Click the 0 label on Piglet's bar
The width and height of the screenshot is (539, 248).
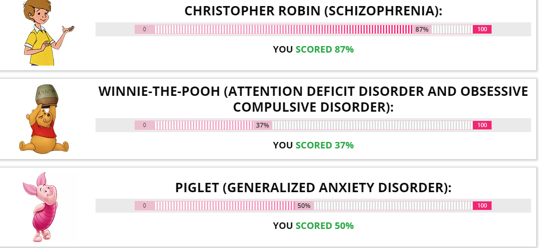(144, 205)
